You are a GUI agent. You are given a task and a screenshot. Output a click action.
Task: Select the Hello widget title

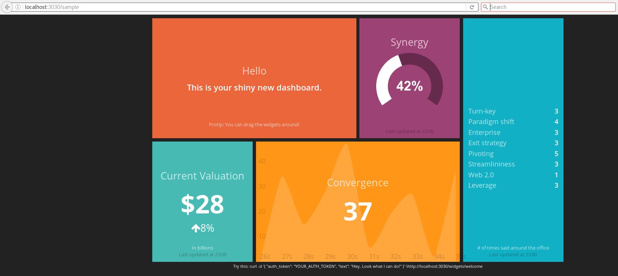point(254,71)
